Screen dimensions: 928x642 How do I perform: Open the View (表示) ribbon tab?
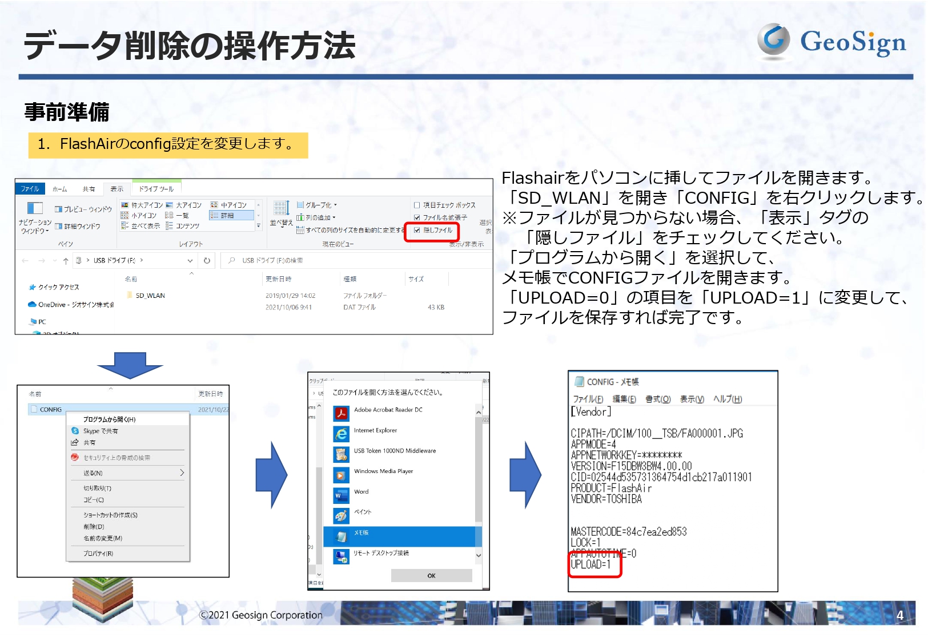click(x=116, y=189)
